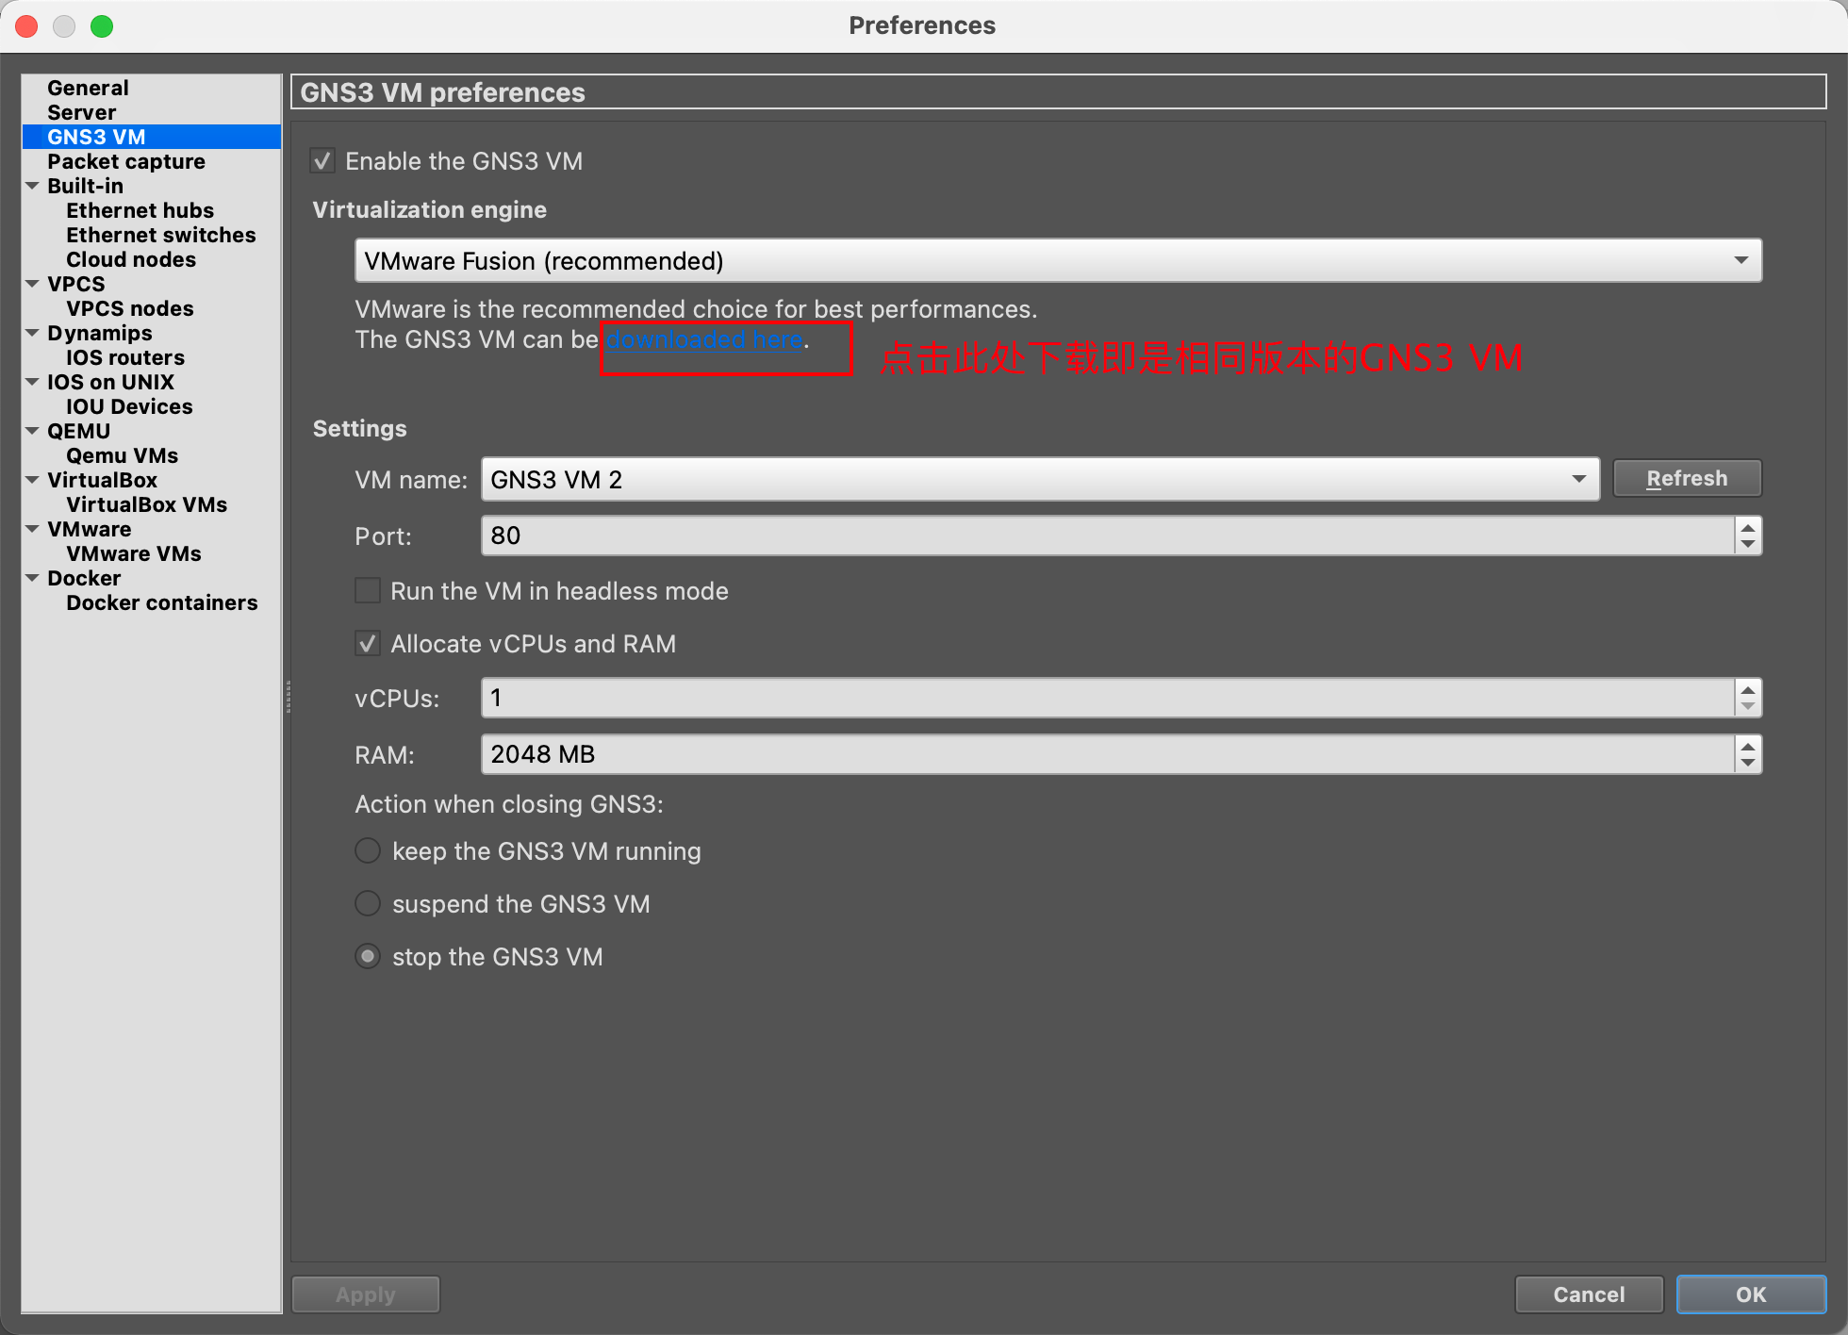Open the downloaded here link
Image resolution: width=1848 pixels, height=1335 pixels.
703,339
